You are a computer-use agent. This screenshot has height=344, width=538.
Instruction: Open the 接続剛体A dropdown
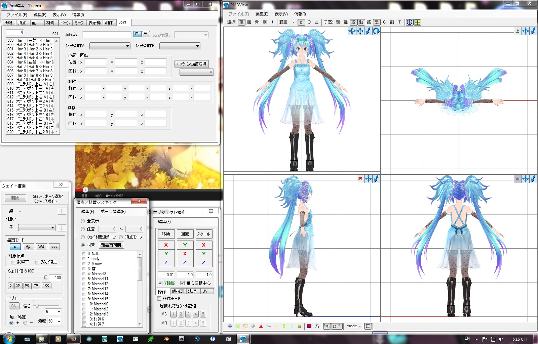[110, 46]
